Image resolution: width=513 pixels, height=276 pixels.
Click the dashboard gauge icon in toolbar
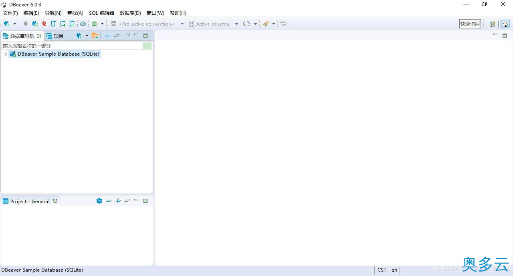coord(83,24)
